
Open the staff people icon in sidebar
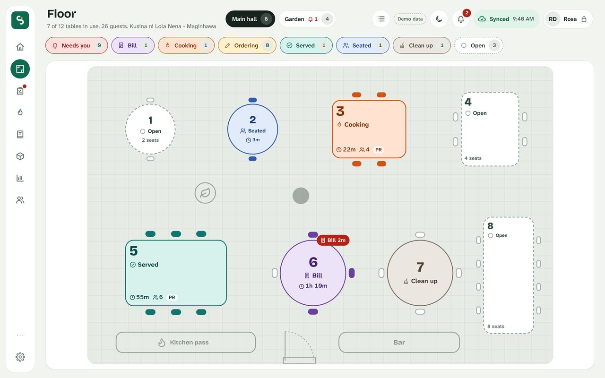click(20, 200)
